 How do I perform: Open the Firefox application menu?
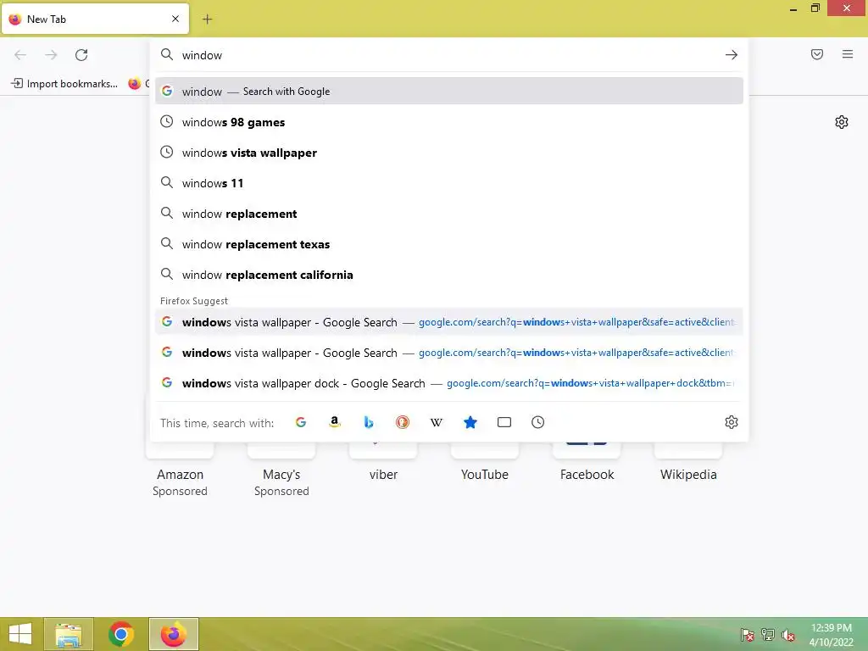pos(848,54)
